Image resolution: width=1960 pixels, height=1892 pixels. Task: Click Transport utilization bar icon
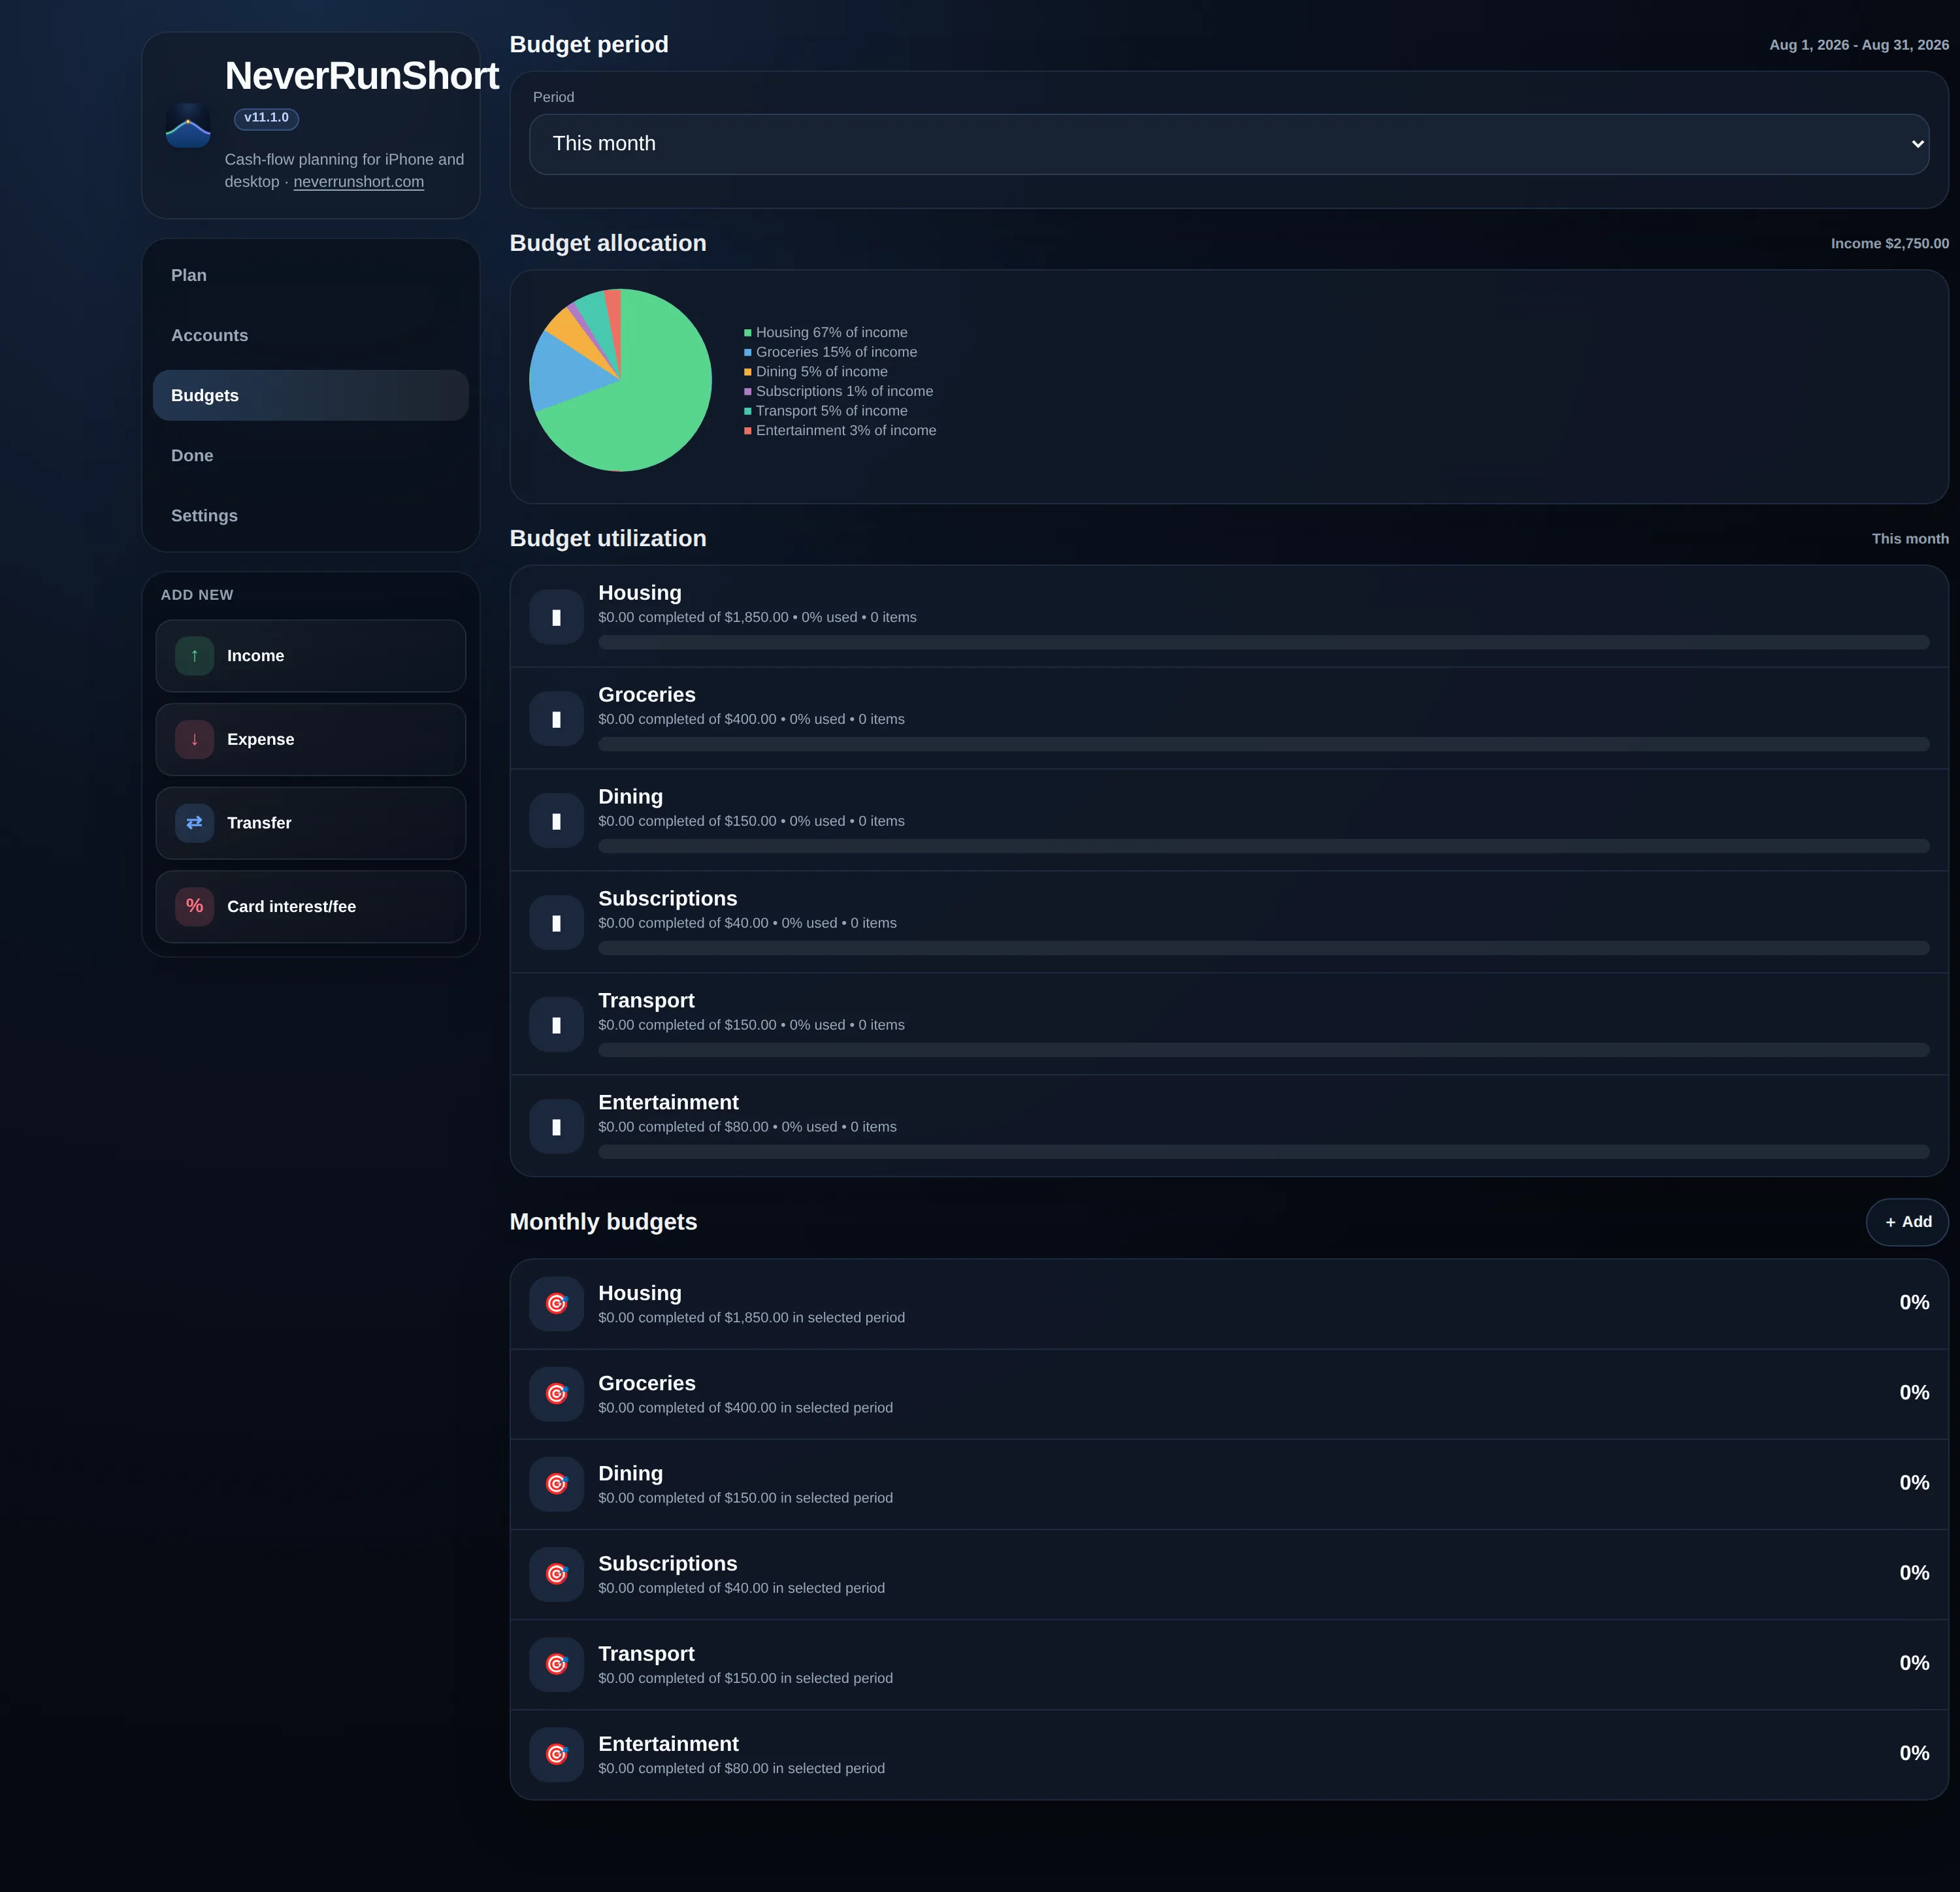(556, 1025)
